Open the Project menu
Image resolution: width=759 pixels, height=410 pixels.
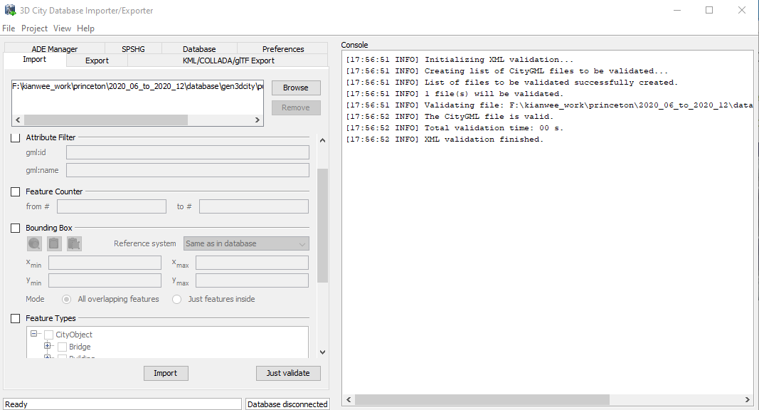[x=34, y=28]
